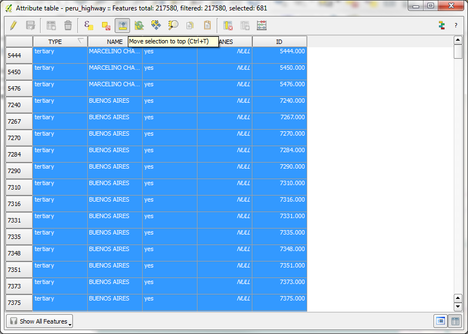Click the vertical scrollbar down arrow
Image resolution: width=468 pixels, height=334 pixels.
click(x=458, y=307)
